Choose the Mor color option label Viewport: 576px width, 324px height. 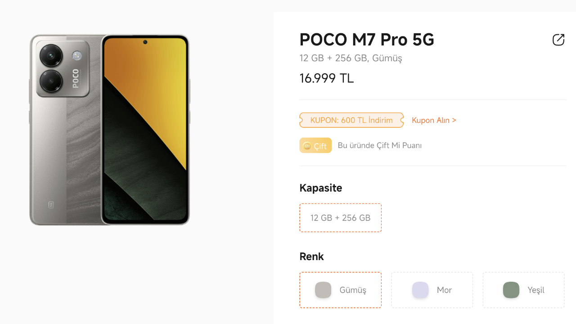444,290
